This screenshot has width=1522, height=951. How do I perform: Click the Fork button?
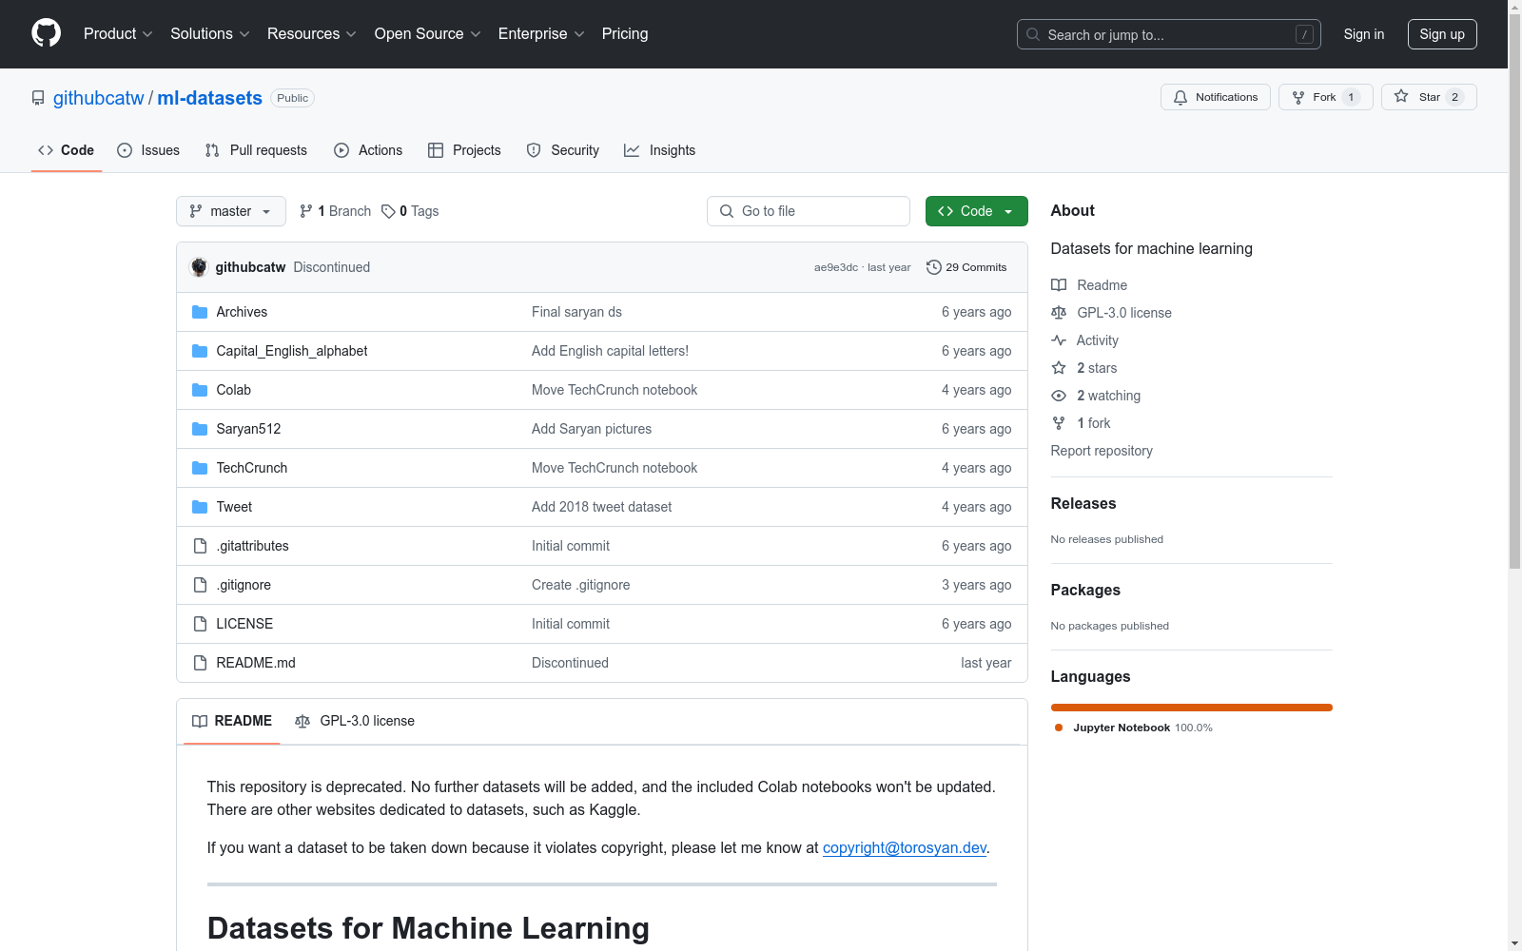(1326, 97)
